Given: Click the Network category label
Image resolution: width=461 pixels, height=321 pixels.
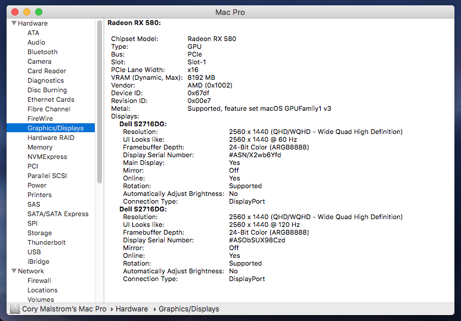Looking at the screenshot, I should coord(31,271).
